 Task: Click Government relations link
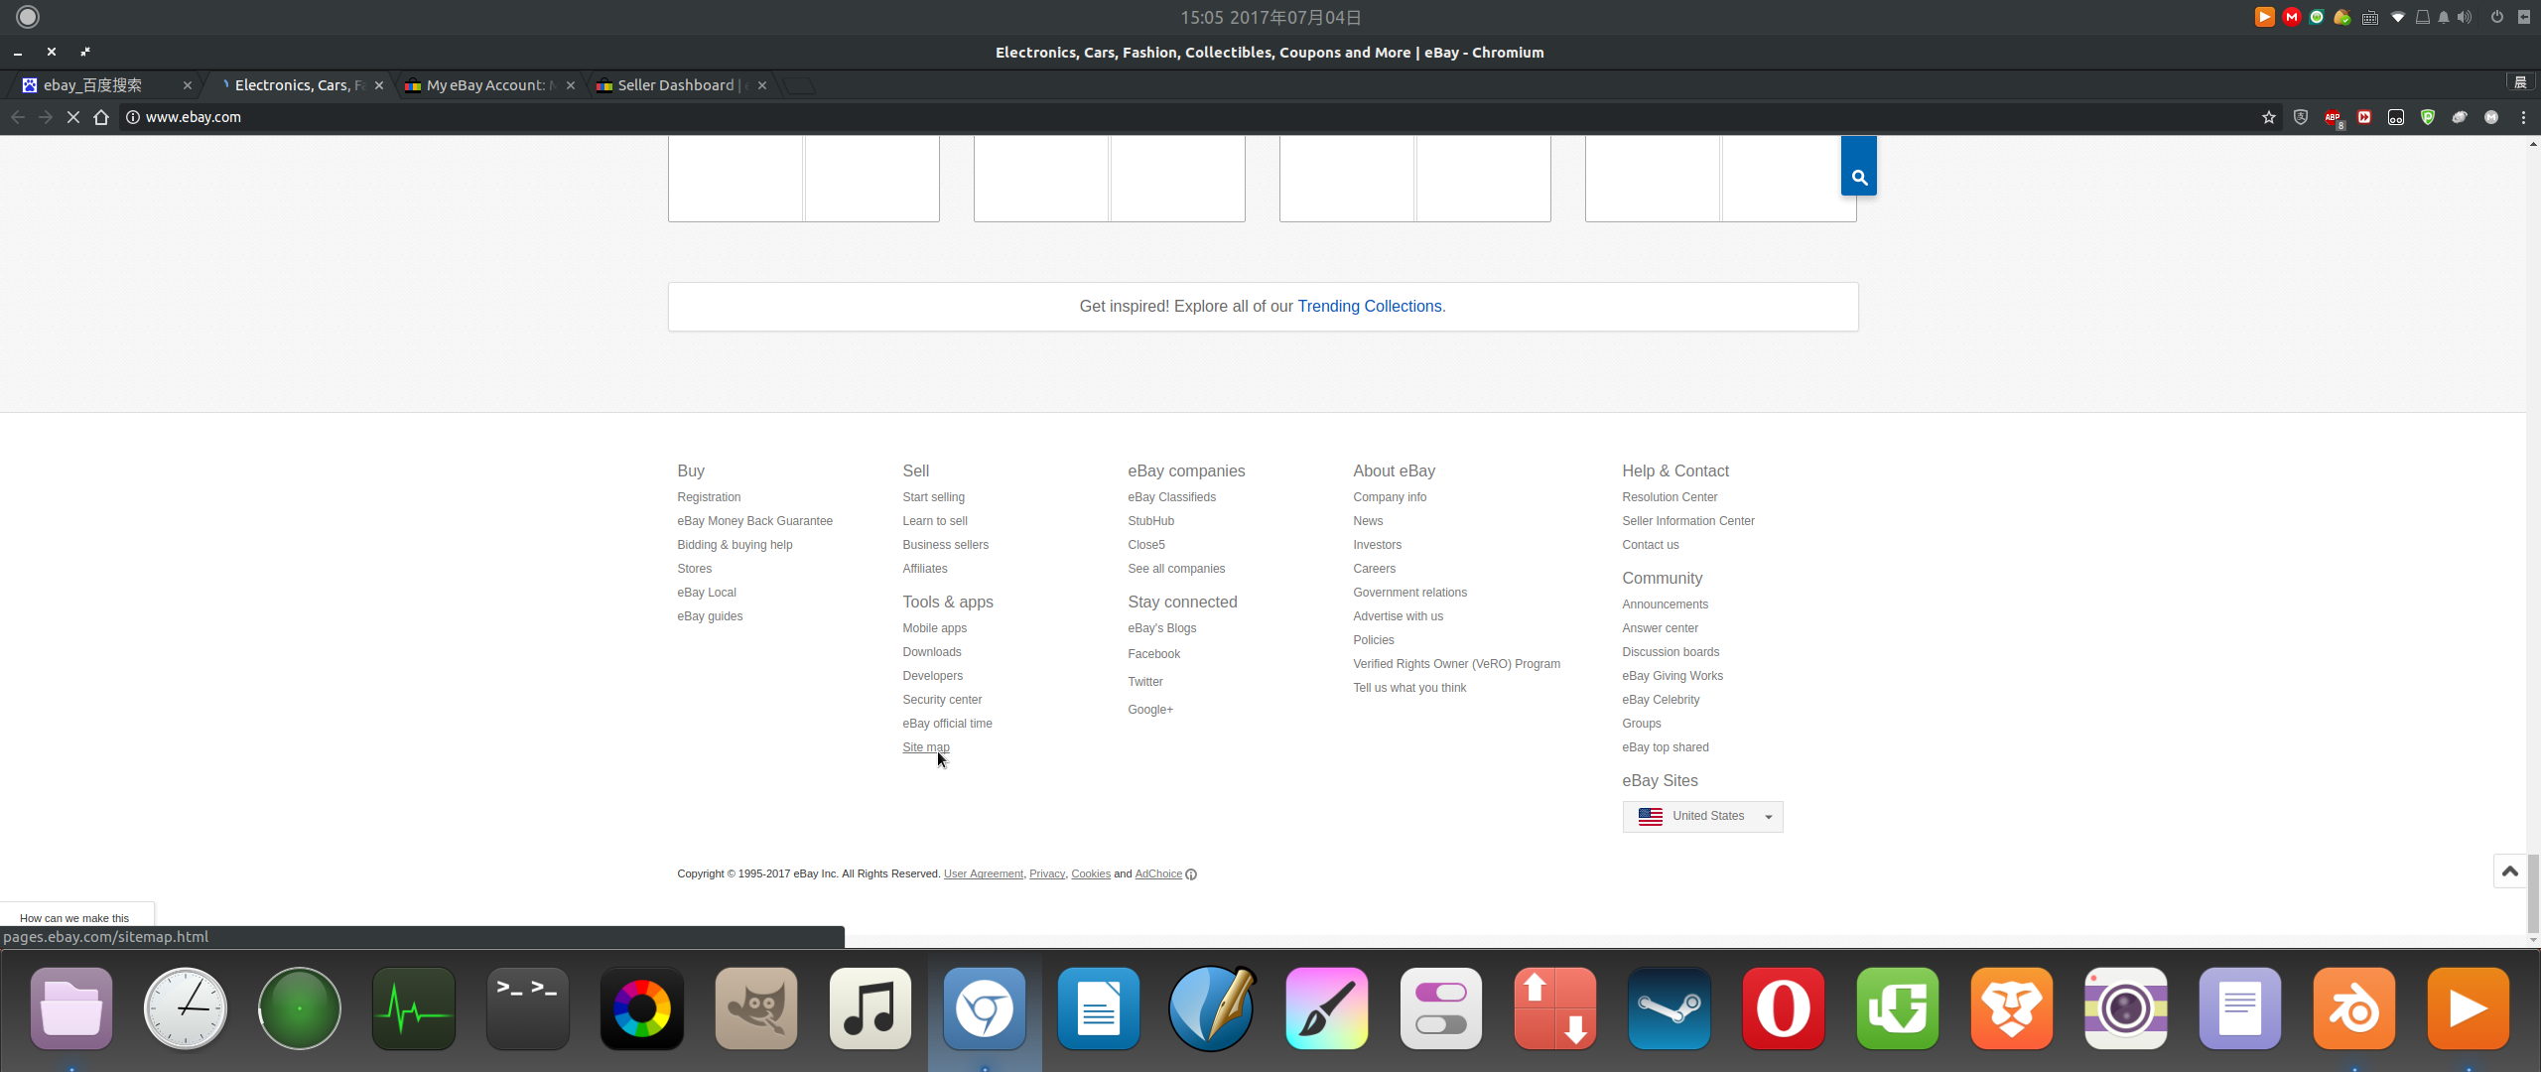(x=1409, y=593)
